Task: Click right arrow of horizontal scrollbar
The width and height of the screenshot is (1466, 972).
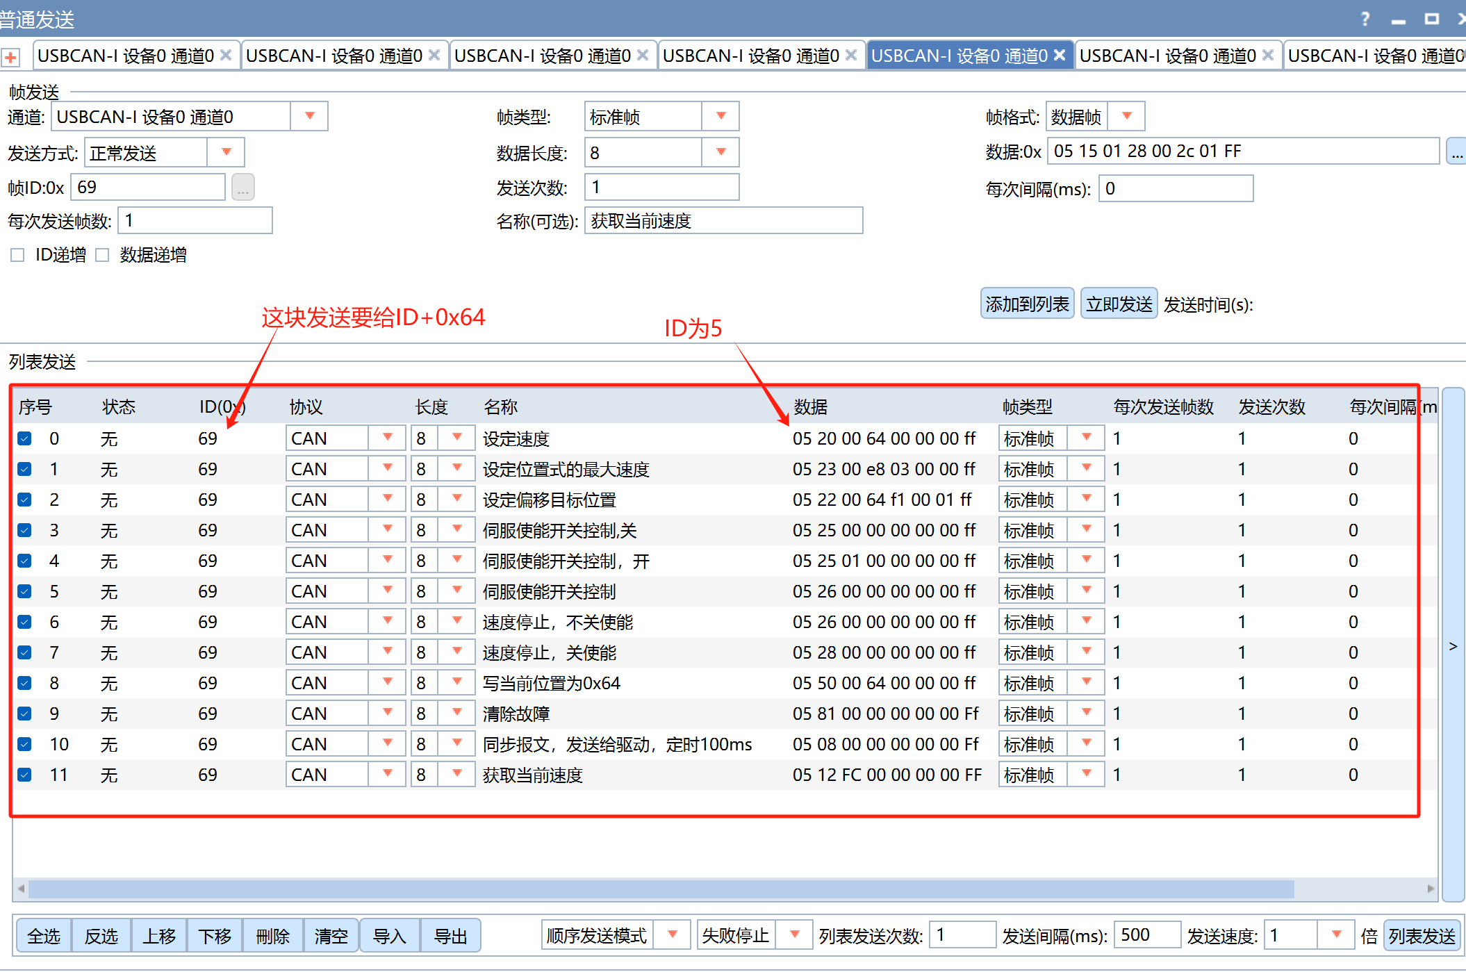Action: (x=1431, y=889)
